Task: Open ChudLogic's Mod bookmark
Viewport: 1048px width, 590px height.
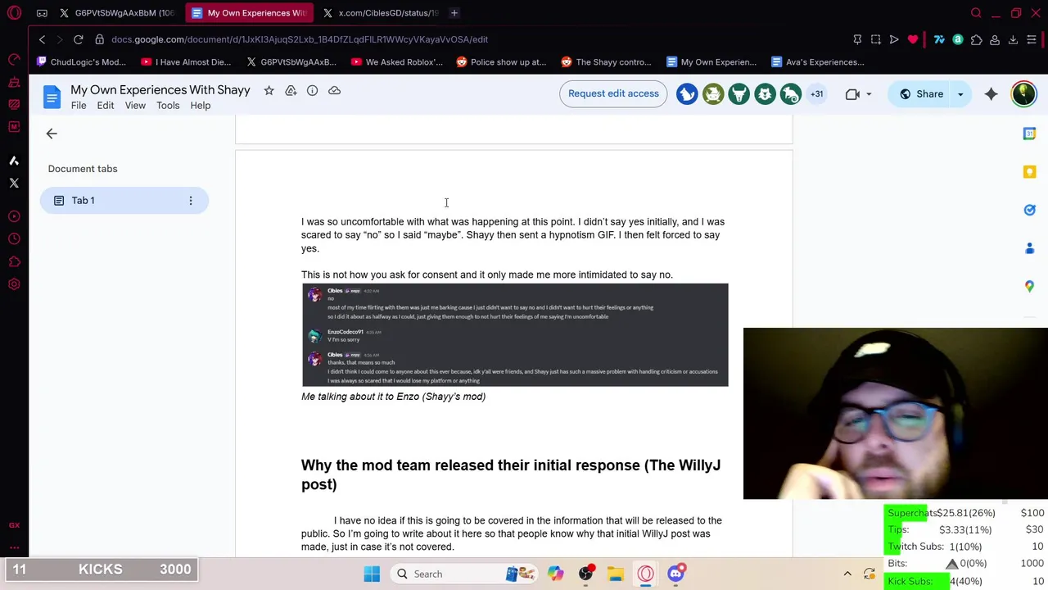Action: tap(82, 62)
